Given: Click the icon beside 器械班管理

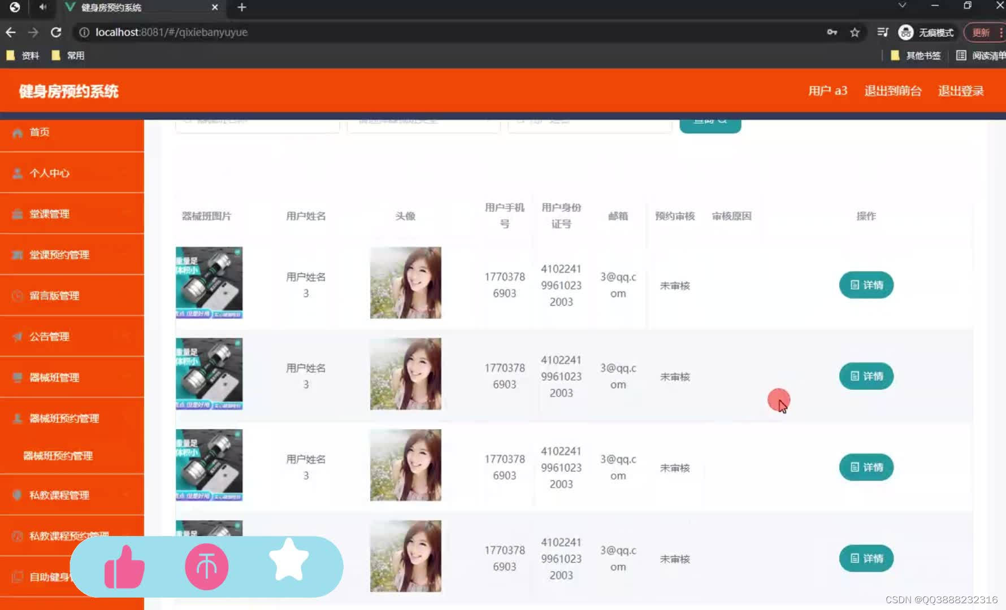Looking at the screenshot, I should pyautogui.click(x=18, y=377).
